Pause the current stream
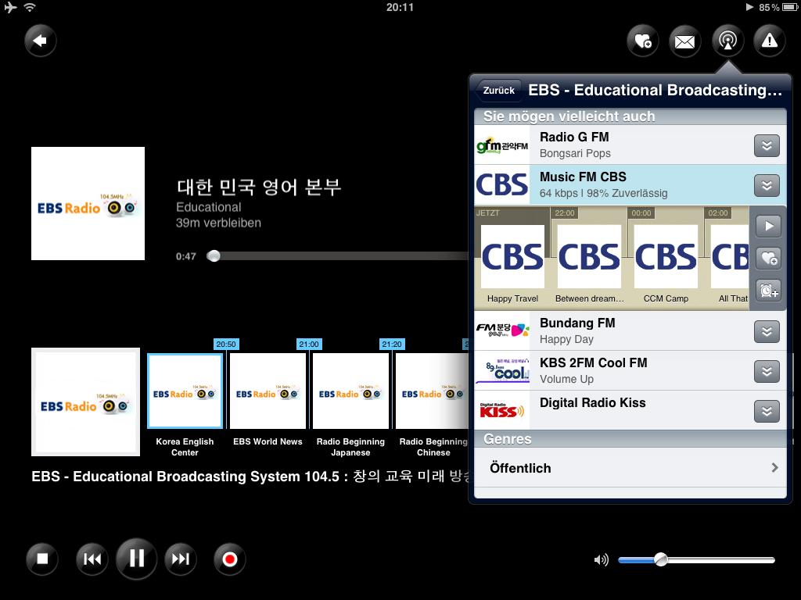The image size is (801, 600). 136,558
